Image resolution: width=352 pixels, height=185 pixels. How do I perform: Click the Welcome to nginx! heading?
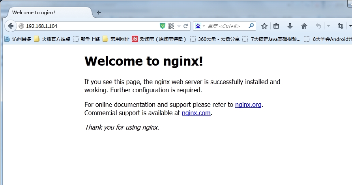tap(144, 61)
